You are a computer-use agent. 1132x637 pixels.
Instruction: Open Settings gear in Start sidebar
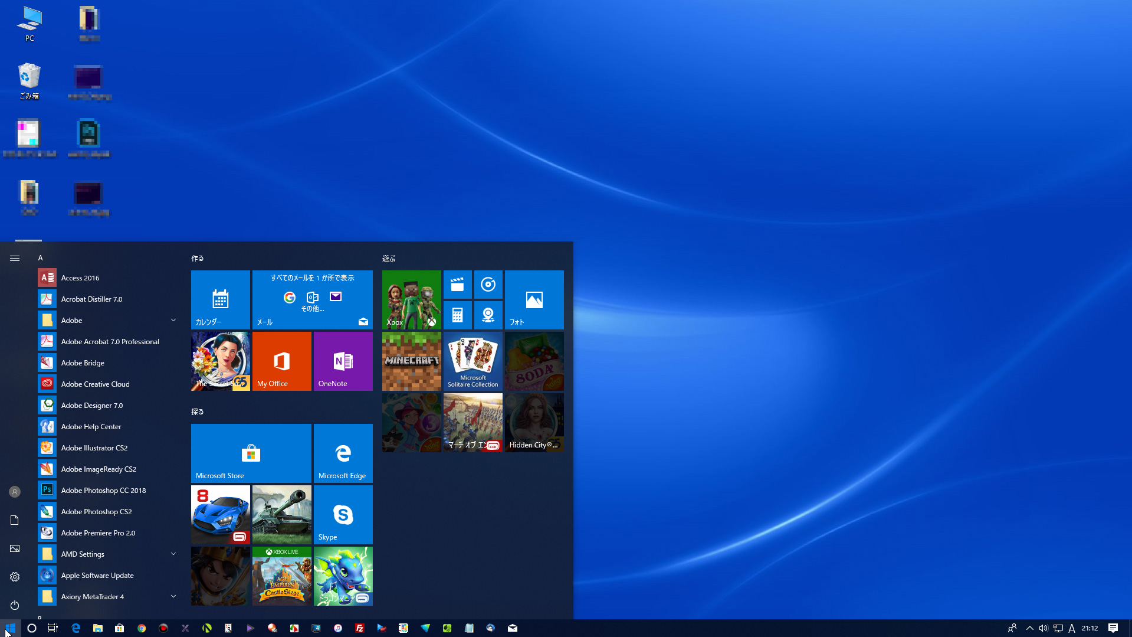pos(15,577)
